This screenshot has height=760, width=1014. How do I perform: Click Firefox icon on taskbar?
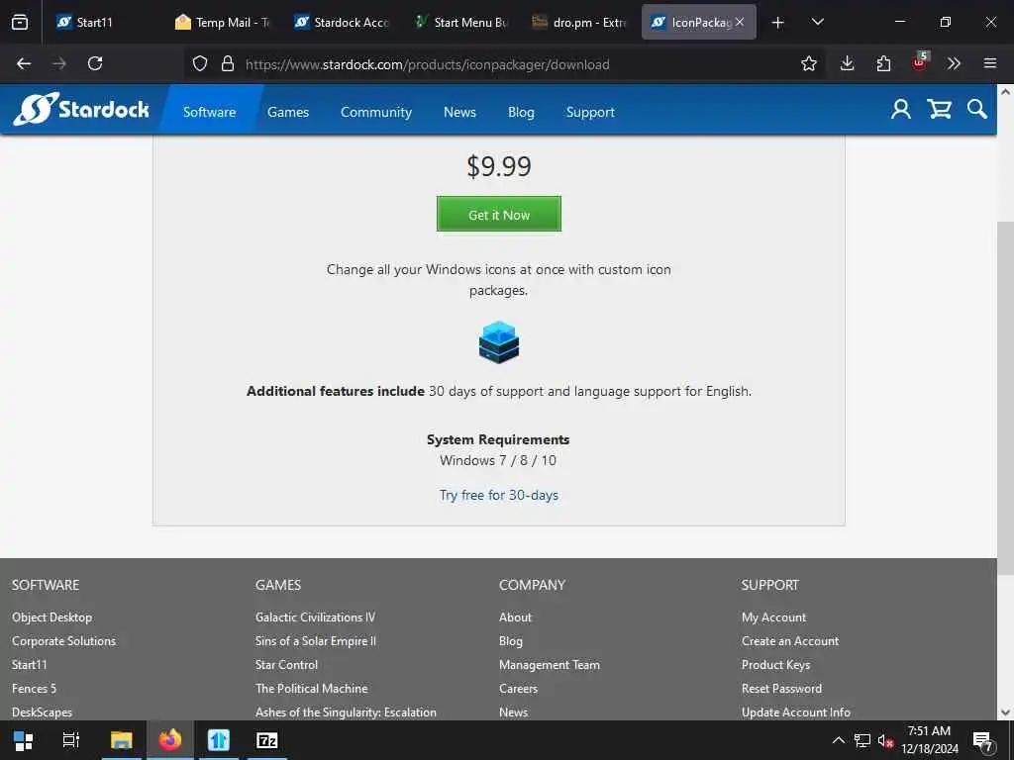170,740
